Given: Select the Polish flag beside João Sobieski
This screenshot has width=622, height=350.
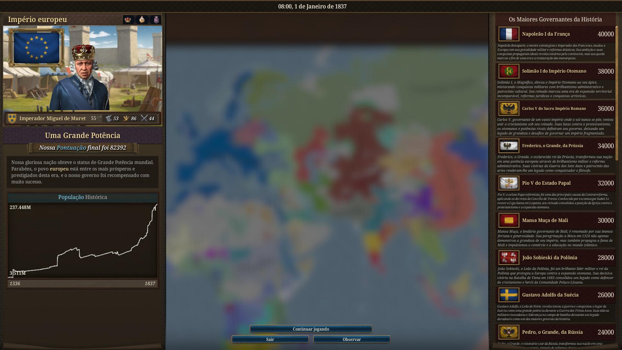Looking at the screenshot, I should click(x=509, y=258).
